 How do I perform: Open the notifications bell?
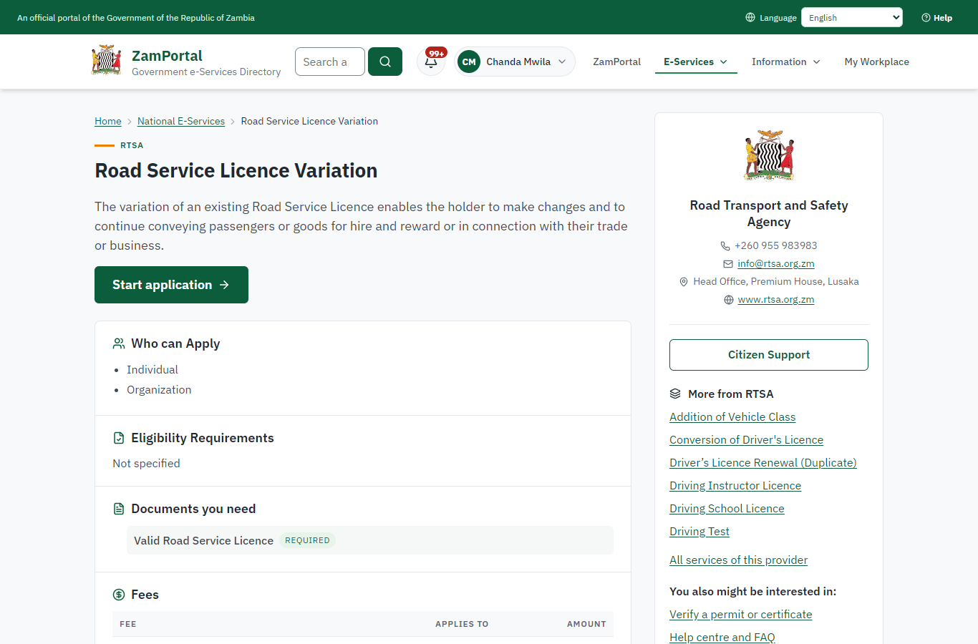431,62
